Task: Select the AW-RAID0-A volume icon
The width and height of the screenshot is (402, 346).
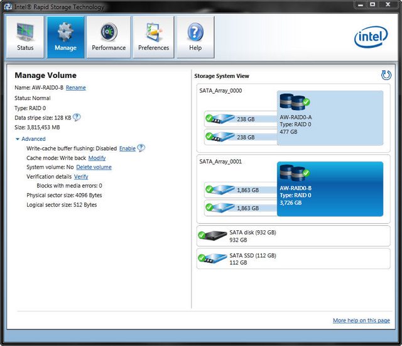Action: (295, 101)
